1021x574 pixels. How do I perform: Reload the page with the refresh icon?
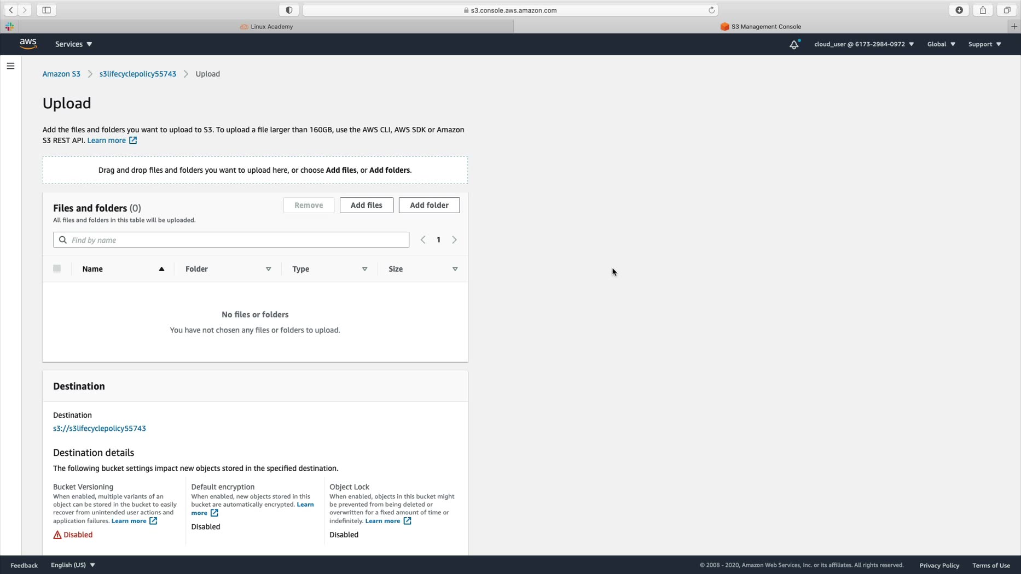pyautogui.click(x=711, y=10)
